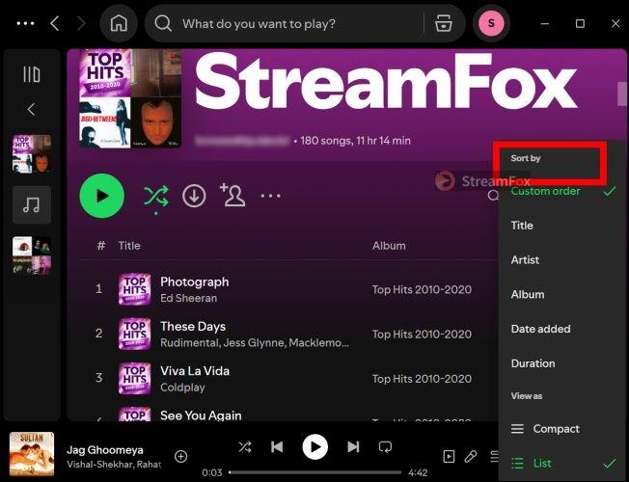
Task: Open artist Ed Sheeran
Action: click(x=188, y=298)
